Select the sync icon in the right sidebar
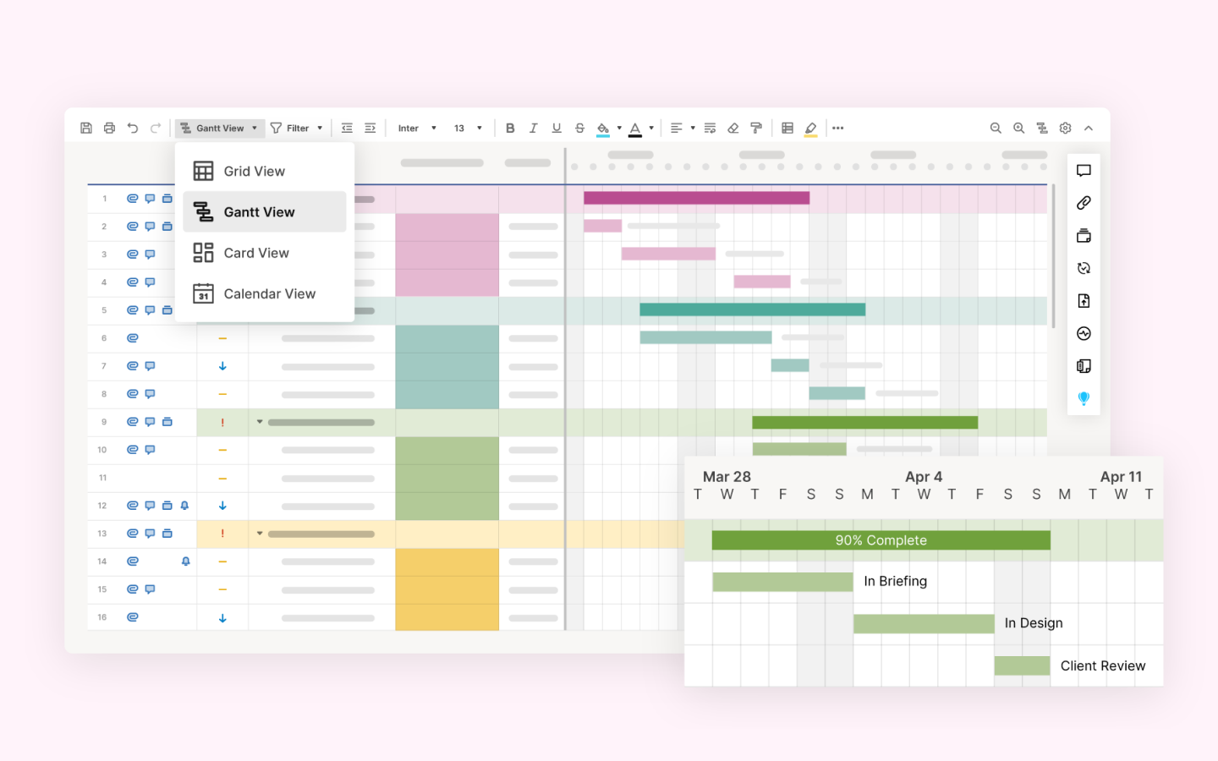1218x761 pixels. point(1084,268)
